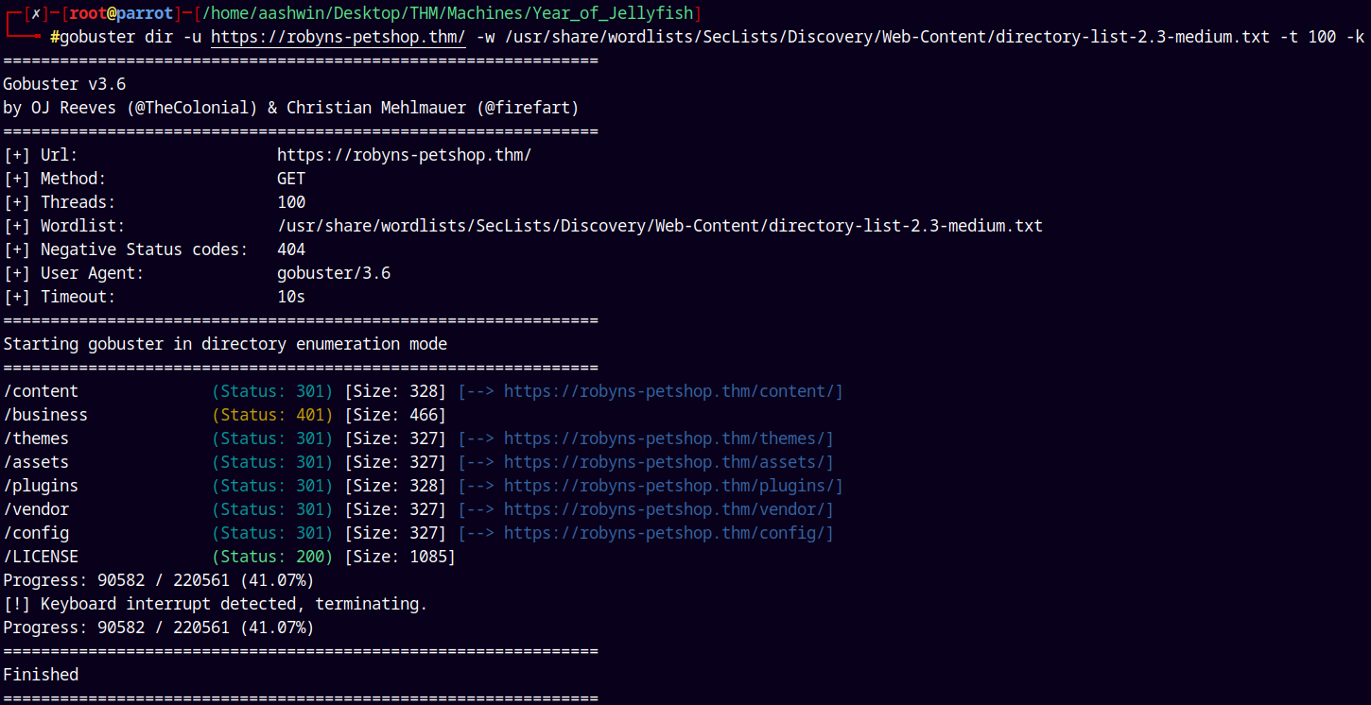Open the /themes/ redirect link
The height and width of the screenshot is (705, 1371).
(x=668, y=438)
